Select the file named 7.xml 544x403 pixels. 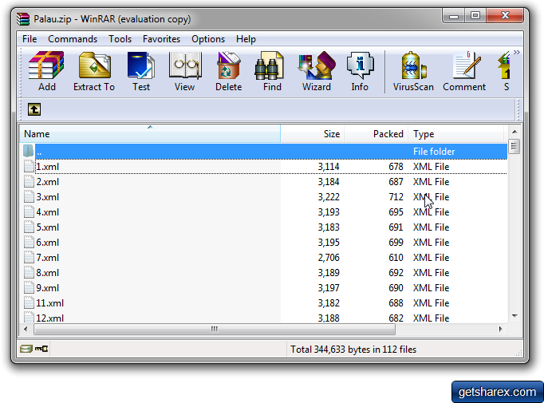click(x=48, y=258)
